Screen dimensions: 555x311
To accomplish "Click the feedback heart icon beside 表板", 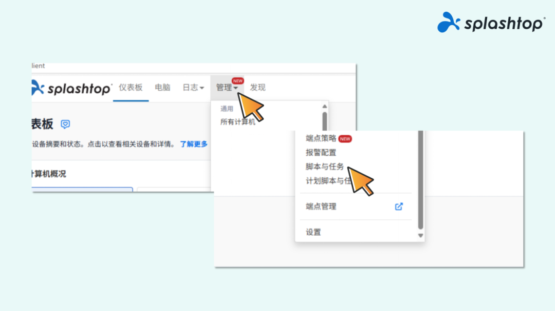I will point(65,124).
